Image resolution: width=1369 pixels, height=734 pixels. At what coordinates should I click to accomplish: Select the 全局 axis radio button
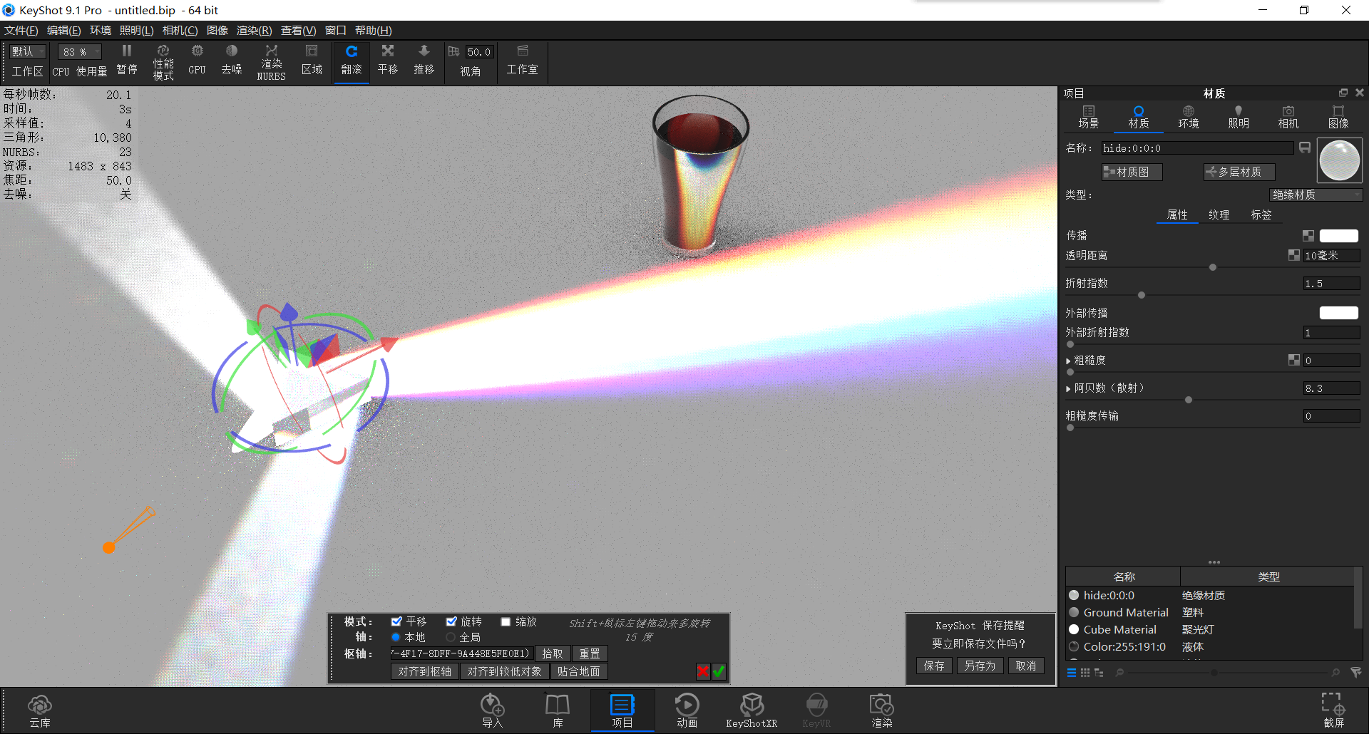tap(450, 637)
